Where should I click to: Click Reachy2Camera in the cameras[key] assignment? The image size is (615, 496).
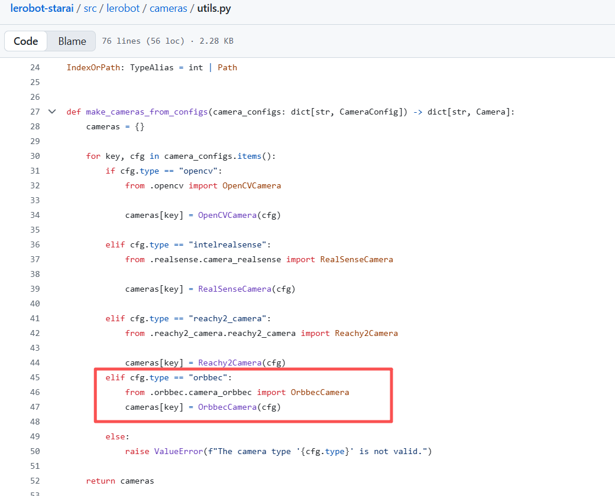pos(230,363)
